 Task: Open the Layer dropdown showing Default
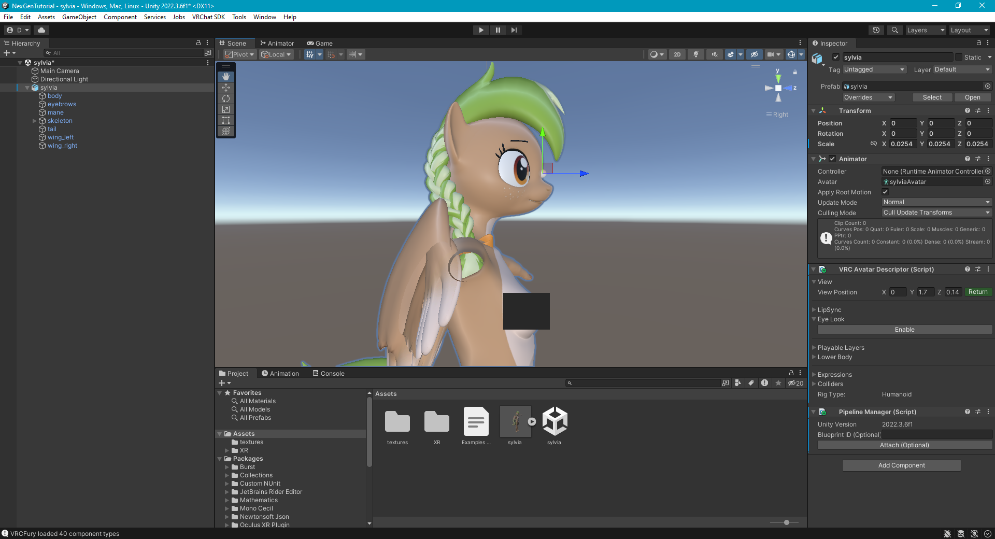[962, 69]
